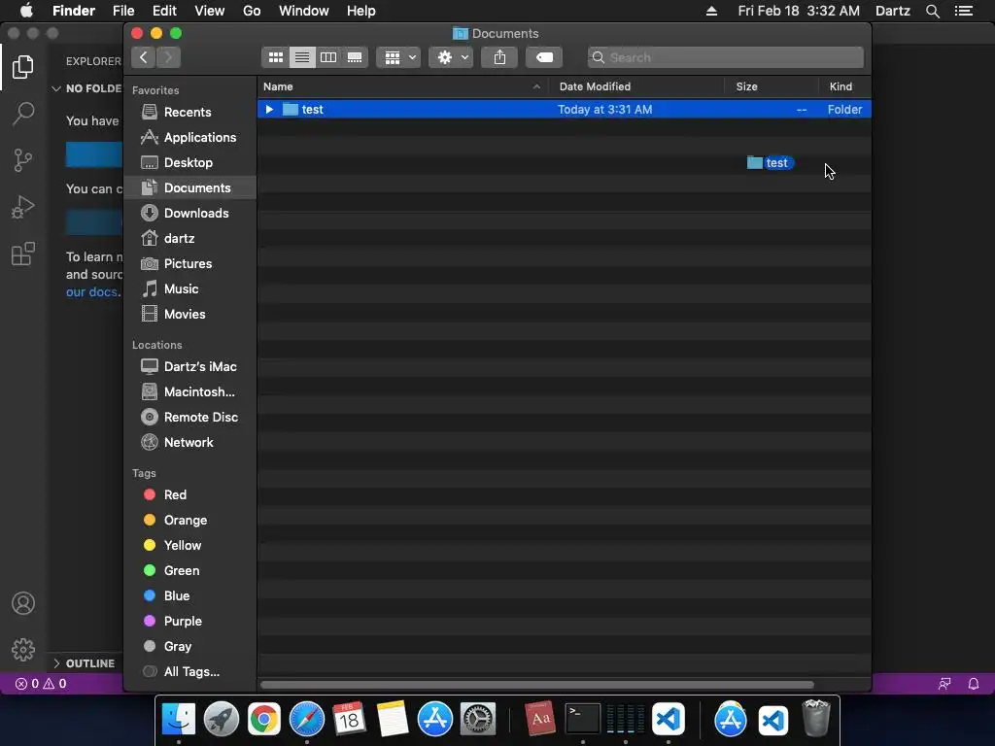Expand the test folder disclosure triangle
The image size is (995, 746).
pyautogui.click(x=269, y=109)
